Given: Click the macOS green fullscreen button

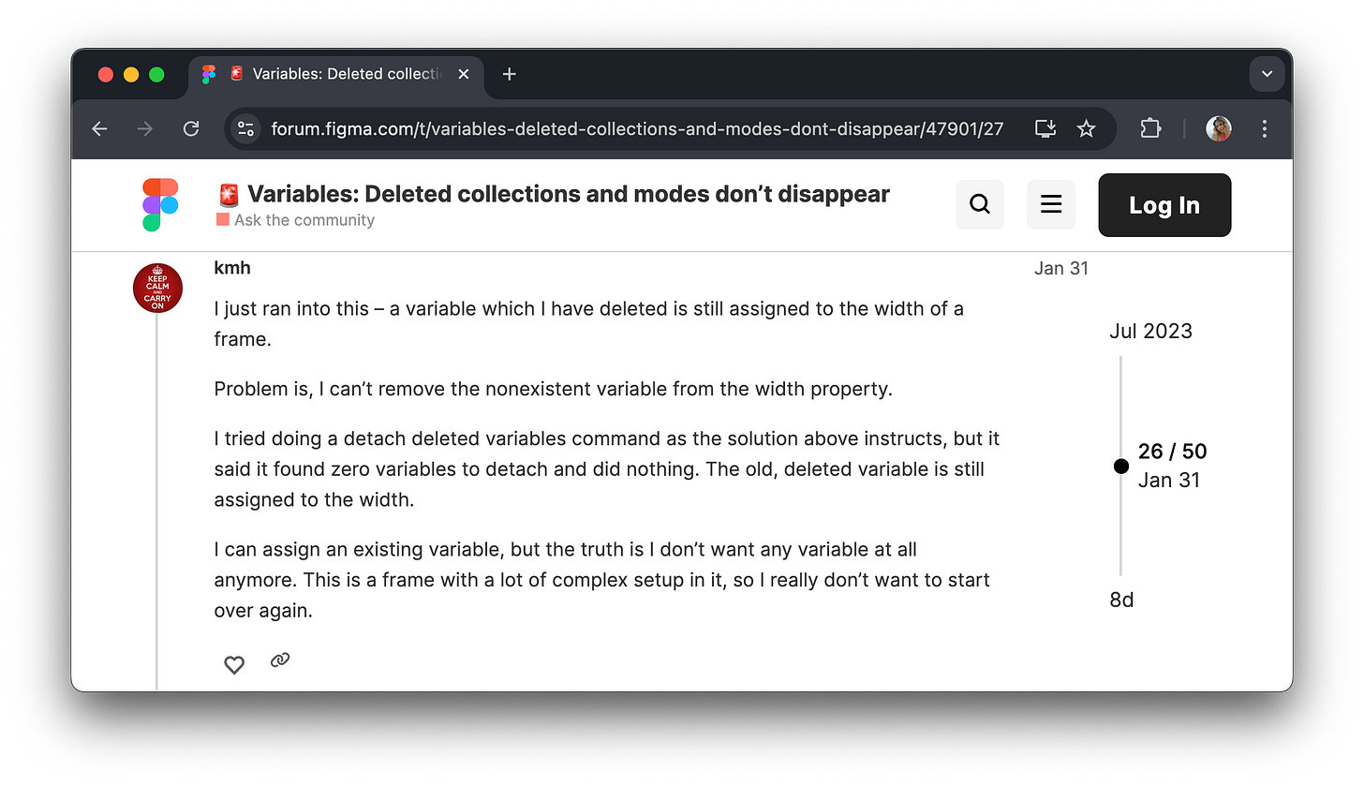Looking at the screenshot, I should point(156,74).
